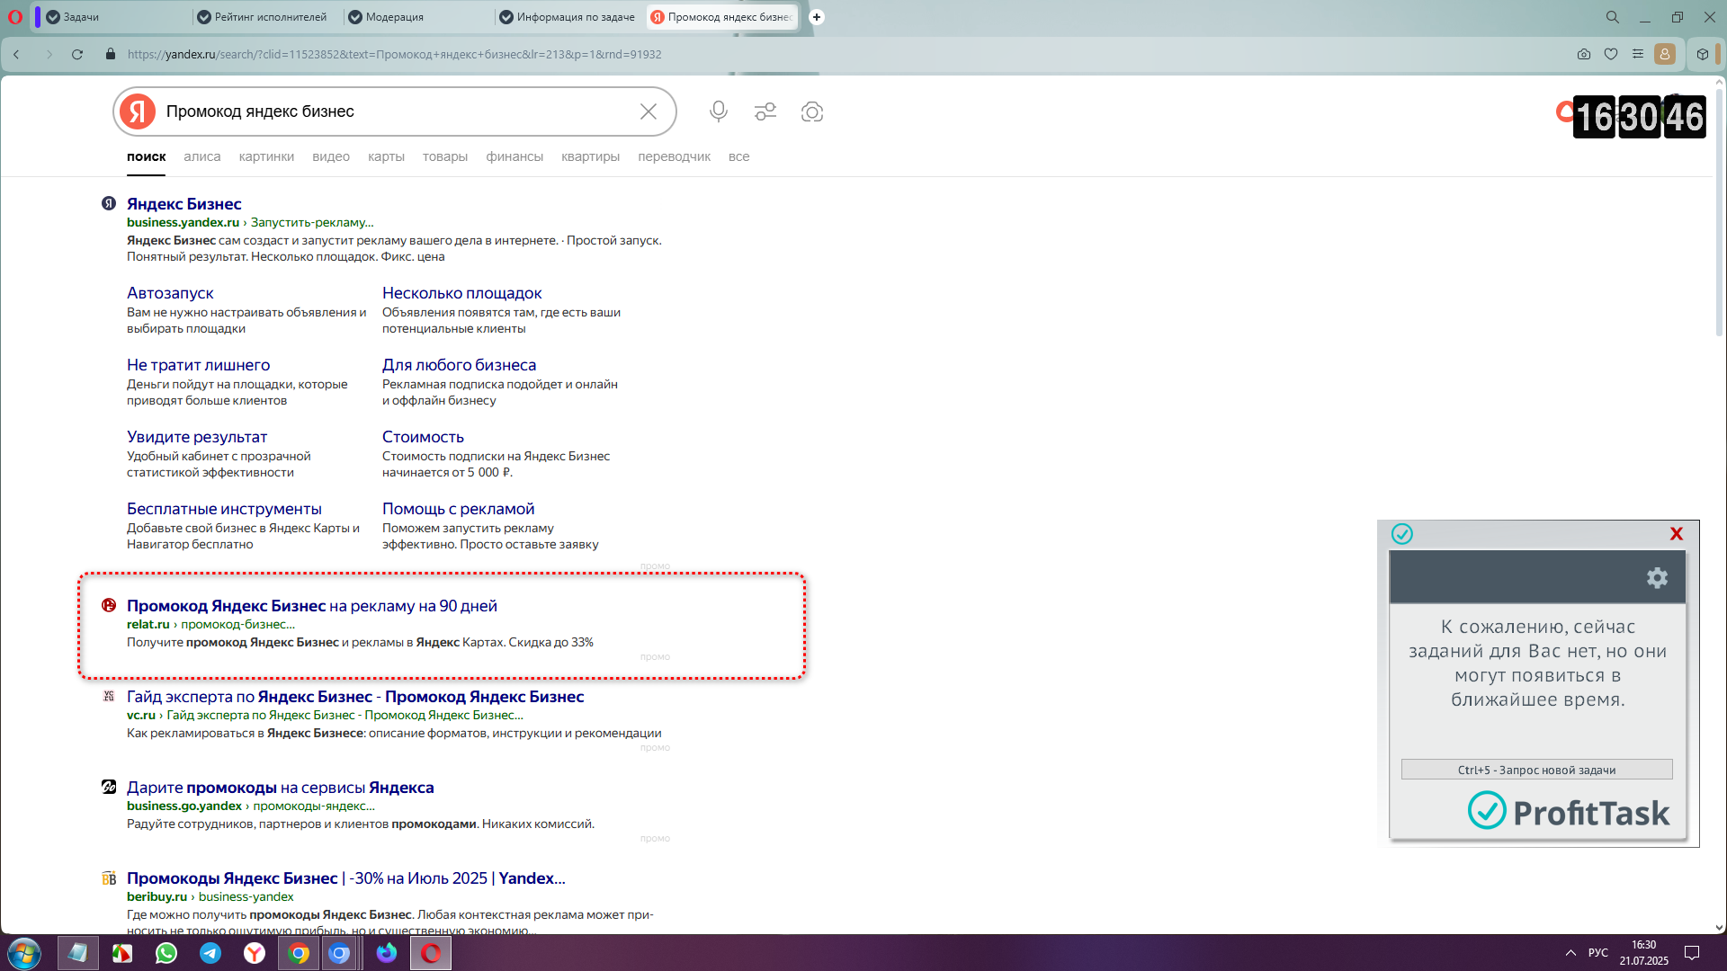Open image search camera icon
Viewport: 1727px width, 971px height.
[812, 111]
